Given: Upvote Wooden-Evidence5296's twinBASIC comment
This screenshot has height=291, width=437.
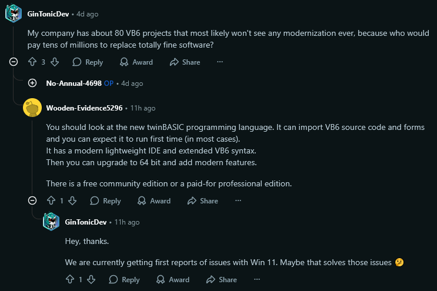Looking at the screenshot, I should tap(51, 200).
